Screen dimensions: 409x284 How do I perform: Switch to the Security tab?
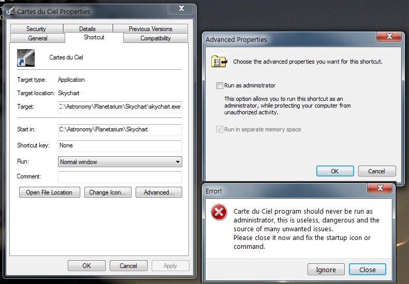(37, 28)
